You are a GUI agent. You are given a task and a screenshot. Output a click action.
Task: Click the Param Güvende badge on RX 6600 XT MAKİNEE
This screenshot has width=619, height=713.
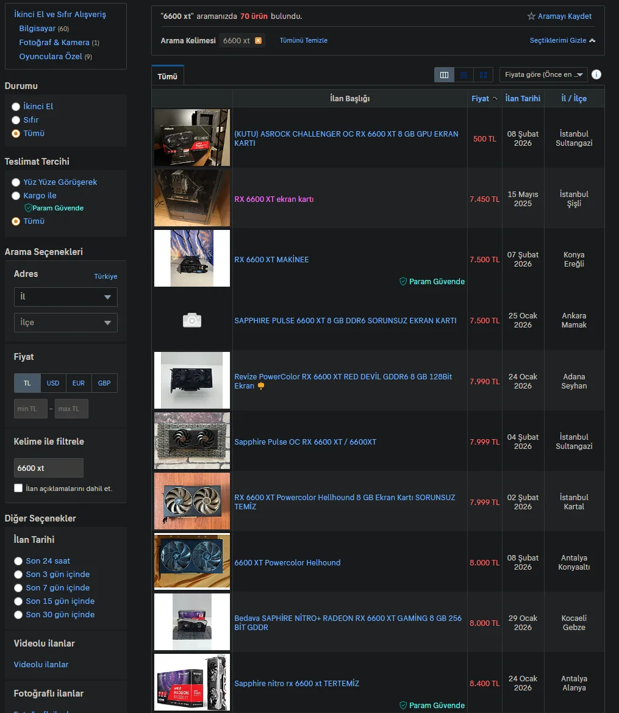(432, 281)
